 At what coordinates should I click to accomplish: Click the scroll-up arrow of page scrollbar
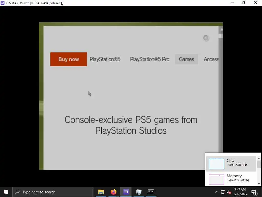click(221, 30)
